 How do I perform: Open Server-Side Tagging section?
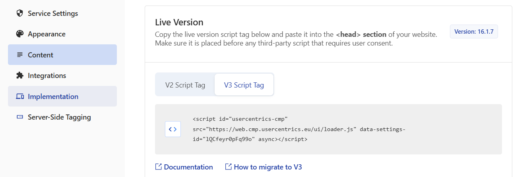tap(62, 117)
